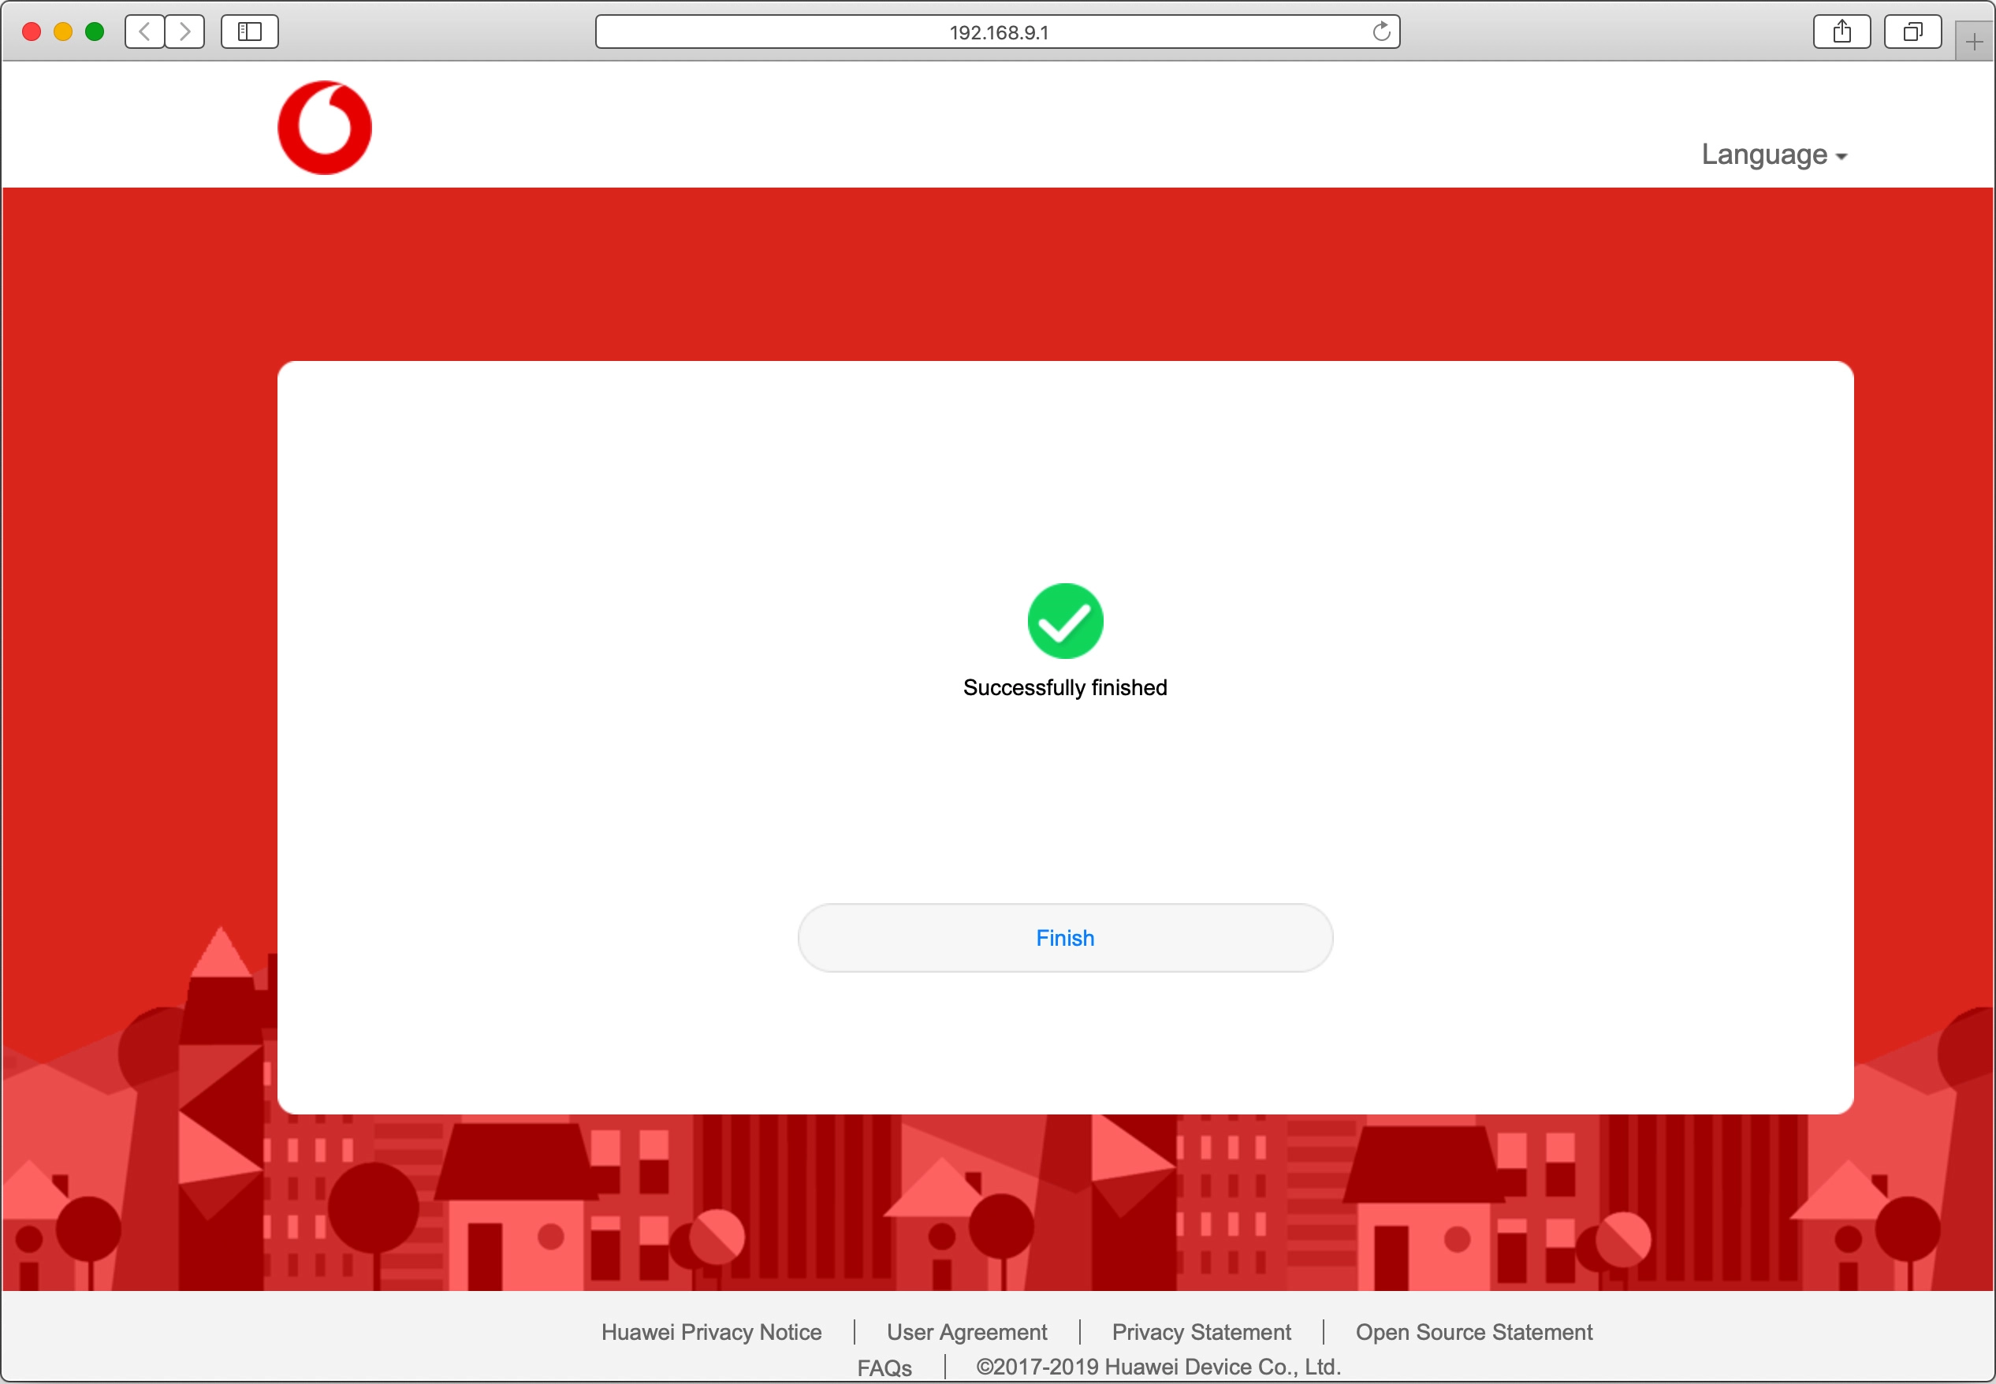Click the Safari back arrow button

(x=145, y=32)
